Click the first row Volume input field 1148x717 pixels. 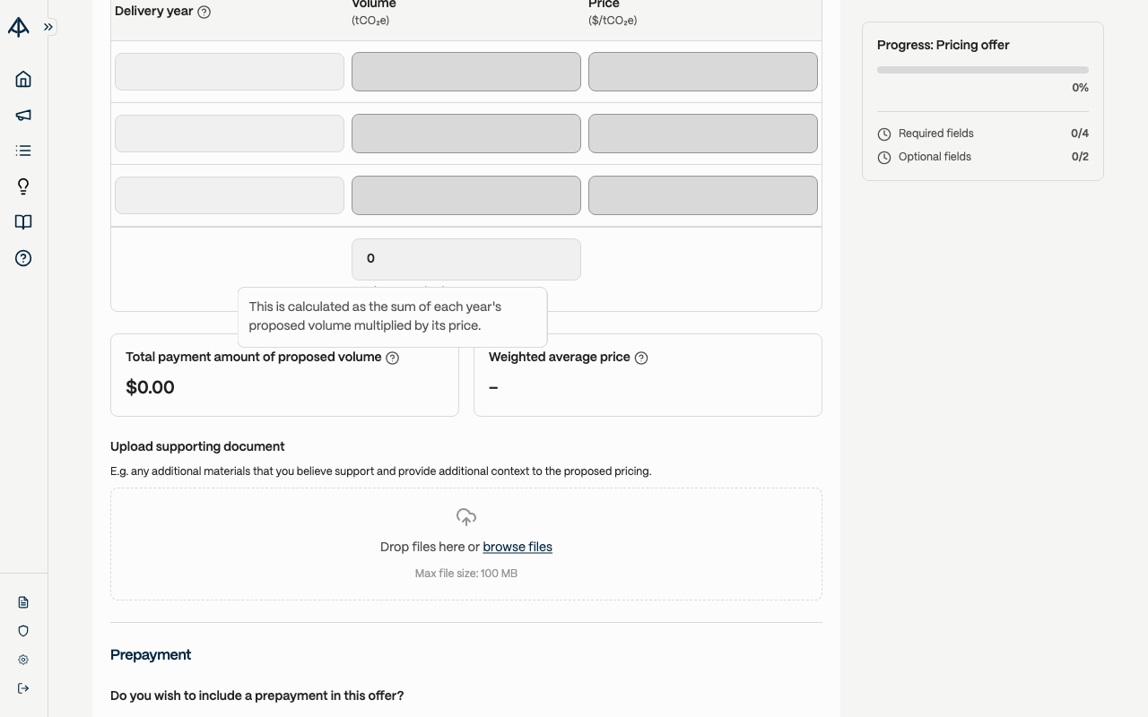[466, 72]
